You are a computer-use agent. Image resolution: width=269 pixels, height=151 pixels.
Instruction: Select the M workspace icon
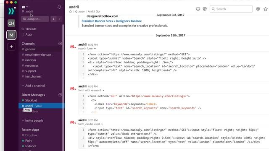11,35
